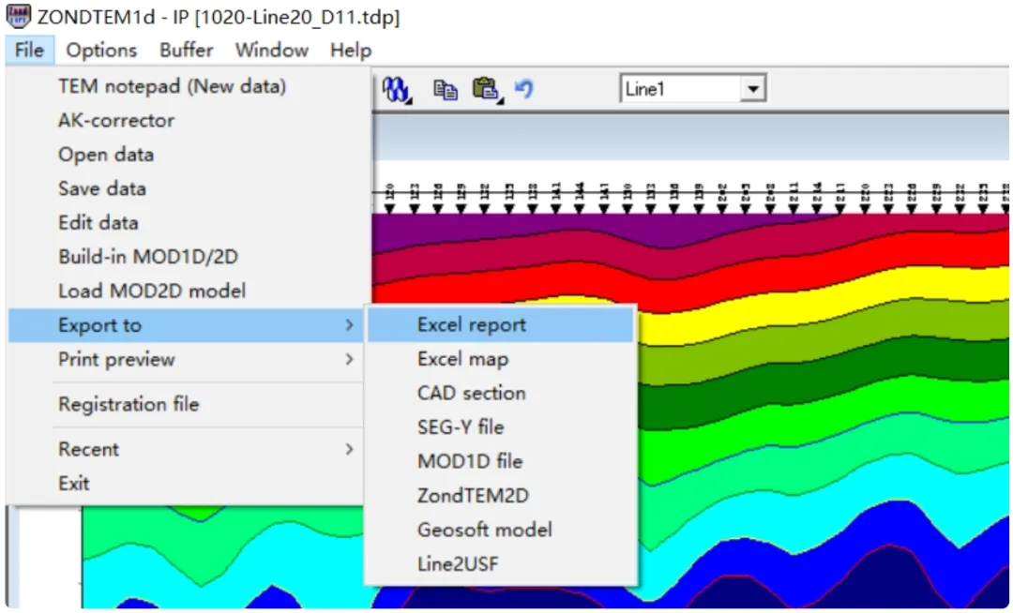The image size is (1013, 613).
Task: Expand Recent files submenu
Action: [186, 449]
